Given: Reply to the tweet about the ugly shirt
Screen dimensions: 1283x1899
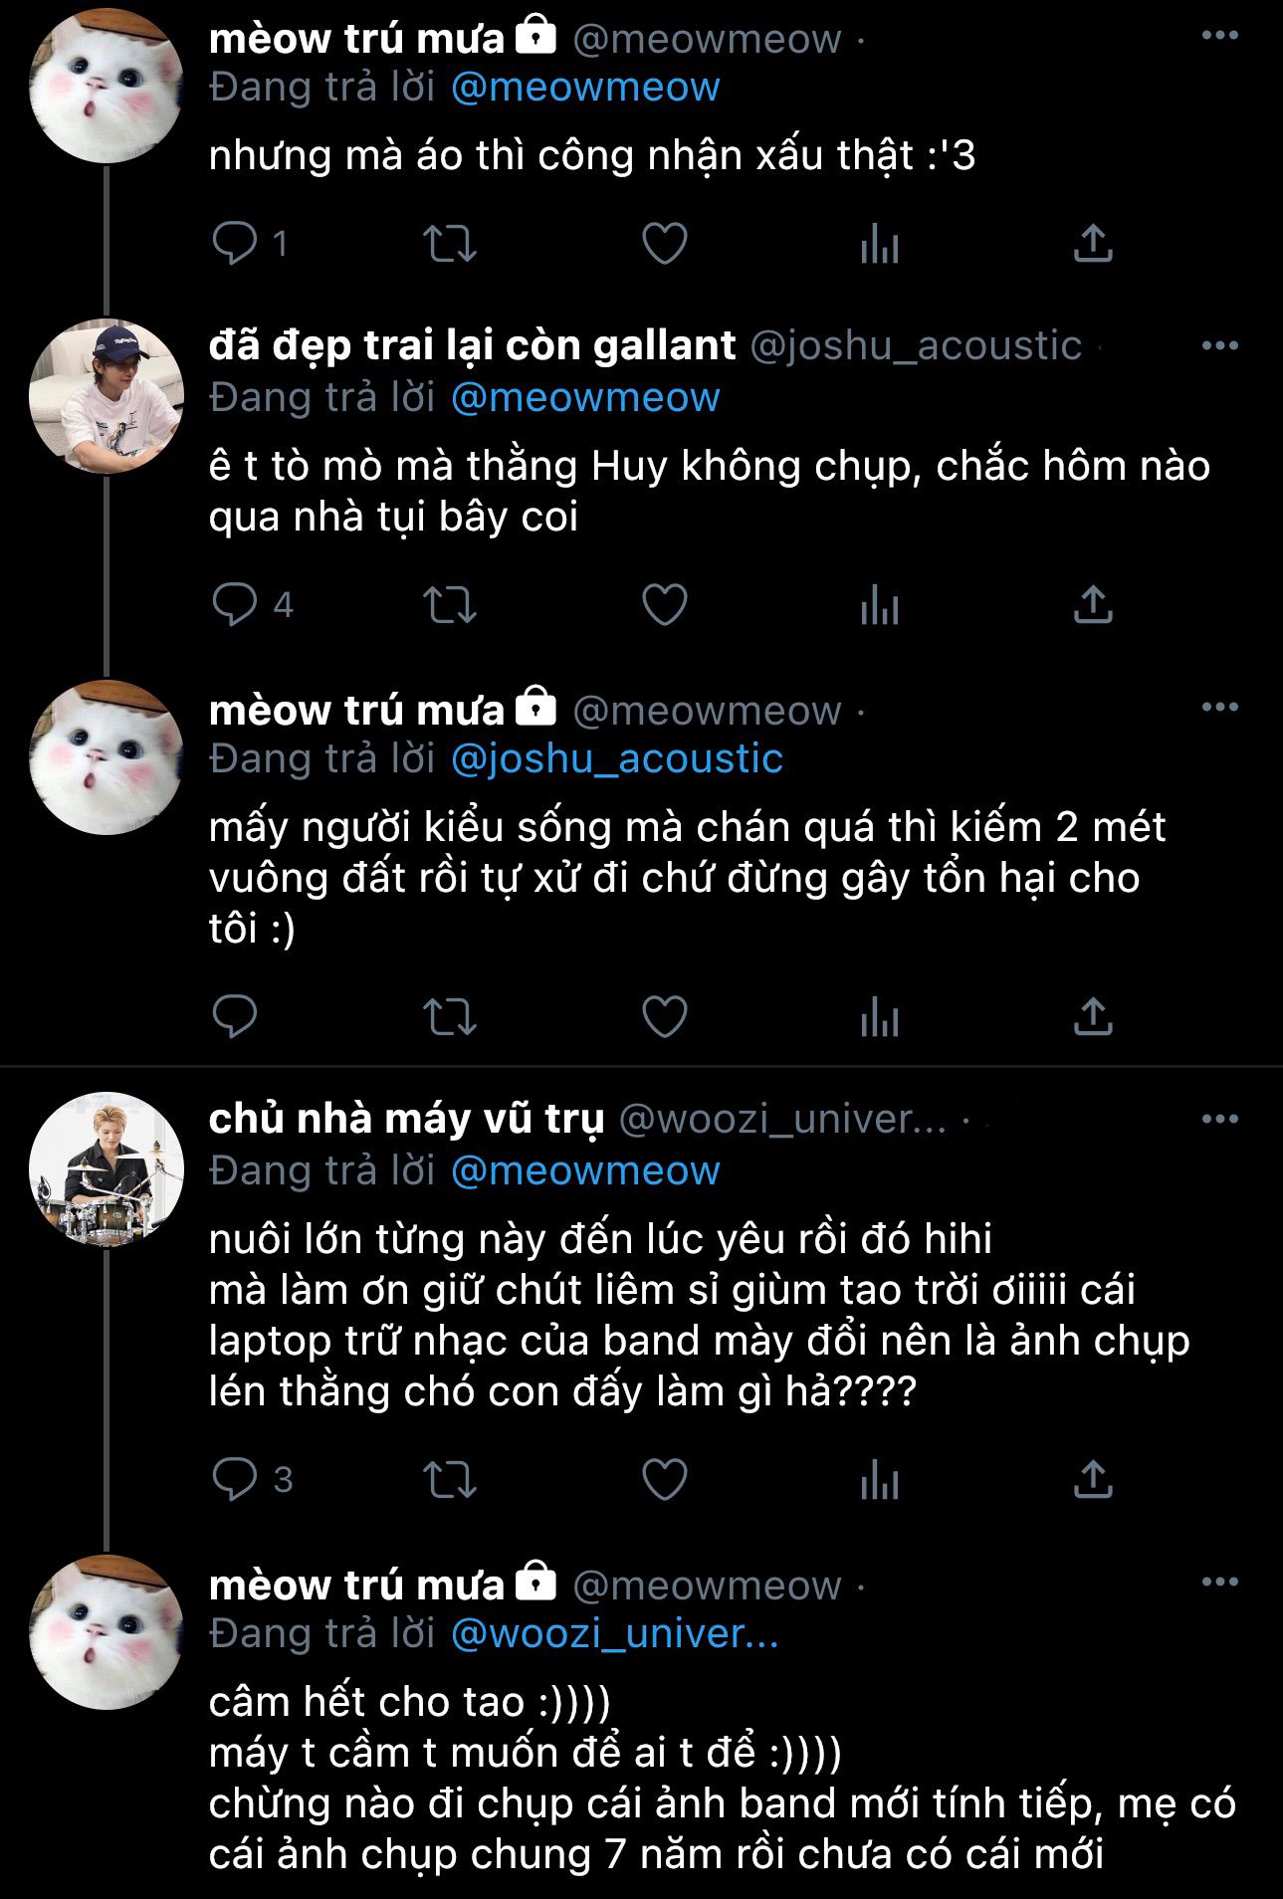Looking at the screenshot, I should (x=235, y=244).
